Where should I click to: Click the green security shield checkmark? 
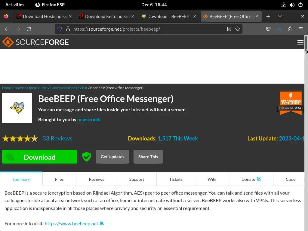pyautogui.click(x=87, y=157)
